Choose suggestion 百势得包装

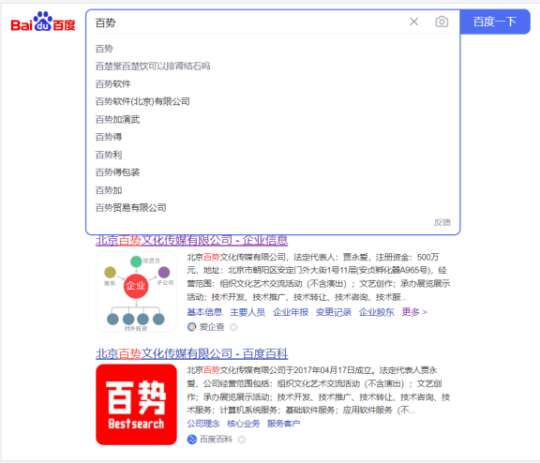coord(117,172)
